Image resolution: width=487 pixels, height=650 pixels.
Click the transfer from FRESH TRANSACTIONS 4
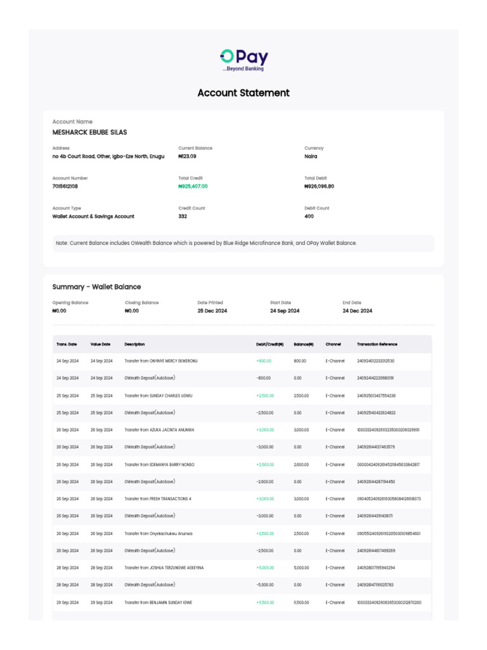point(158,499)
